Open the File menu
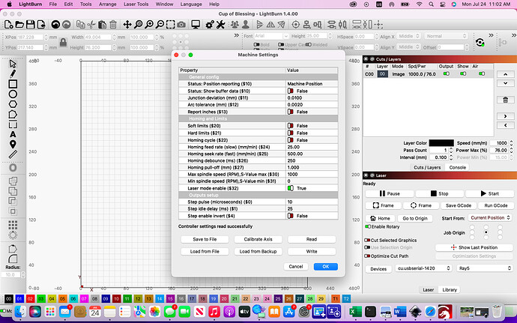Viewport: 517px width, 323px height. pyautogui.click(x=52, y=4)
